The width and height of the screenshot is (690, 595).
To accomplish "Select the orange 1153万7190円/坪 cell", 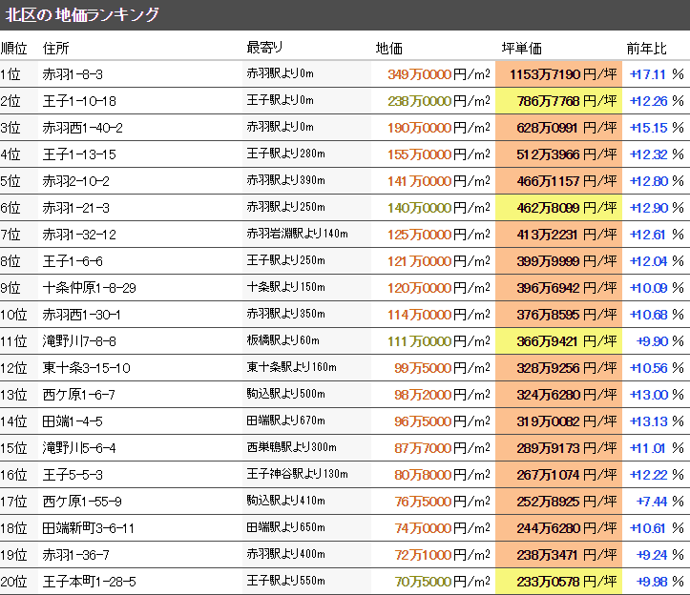I will 558,74.
